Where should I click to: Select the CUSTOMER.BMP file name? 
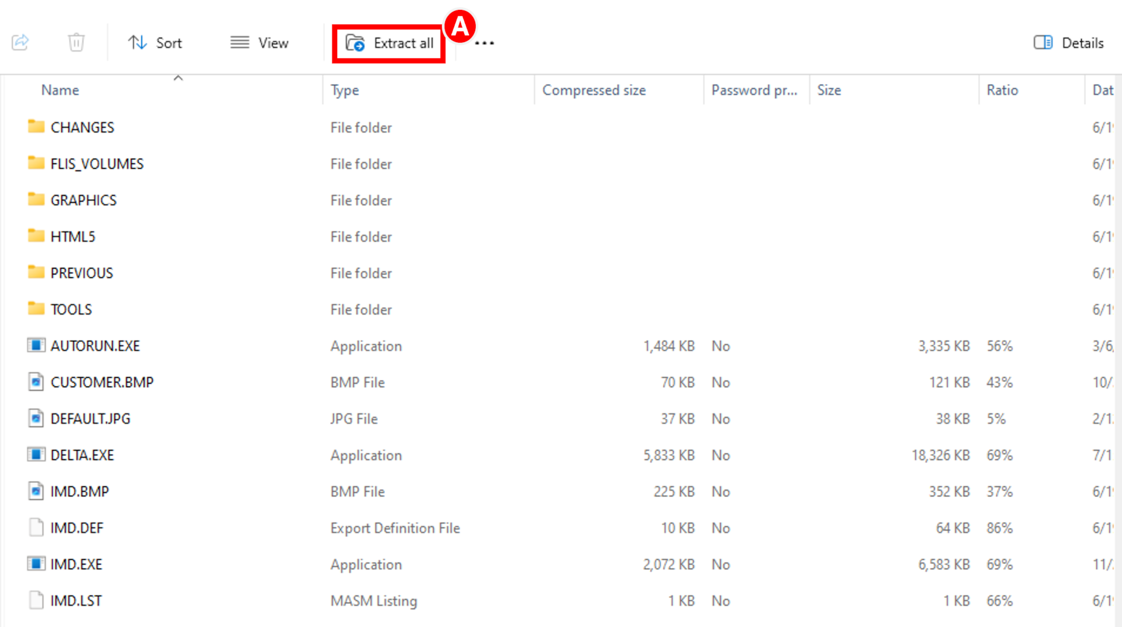coord(102,382)
